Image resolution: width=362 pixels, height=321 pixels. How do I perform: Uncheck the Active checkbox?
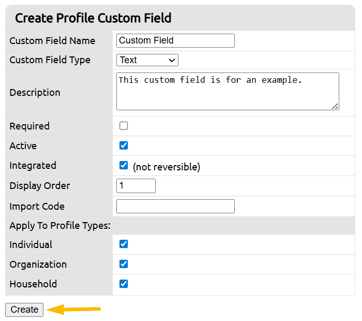click(x=124, y=145)
